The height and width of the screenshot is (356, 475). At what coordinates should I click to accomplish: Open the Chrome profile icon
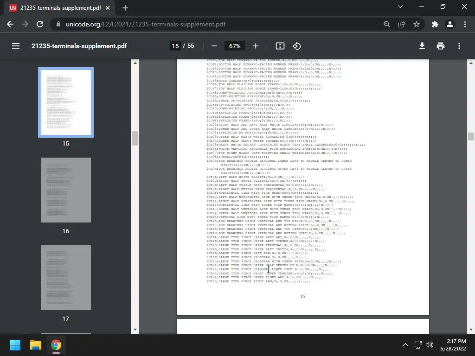pyautogui.click(x=450, y=24)
